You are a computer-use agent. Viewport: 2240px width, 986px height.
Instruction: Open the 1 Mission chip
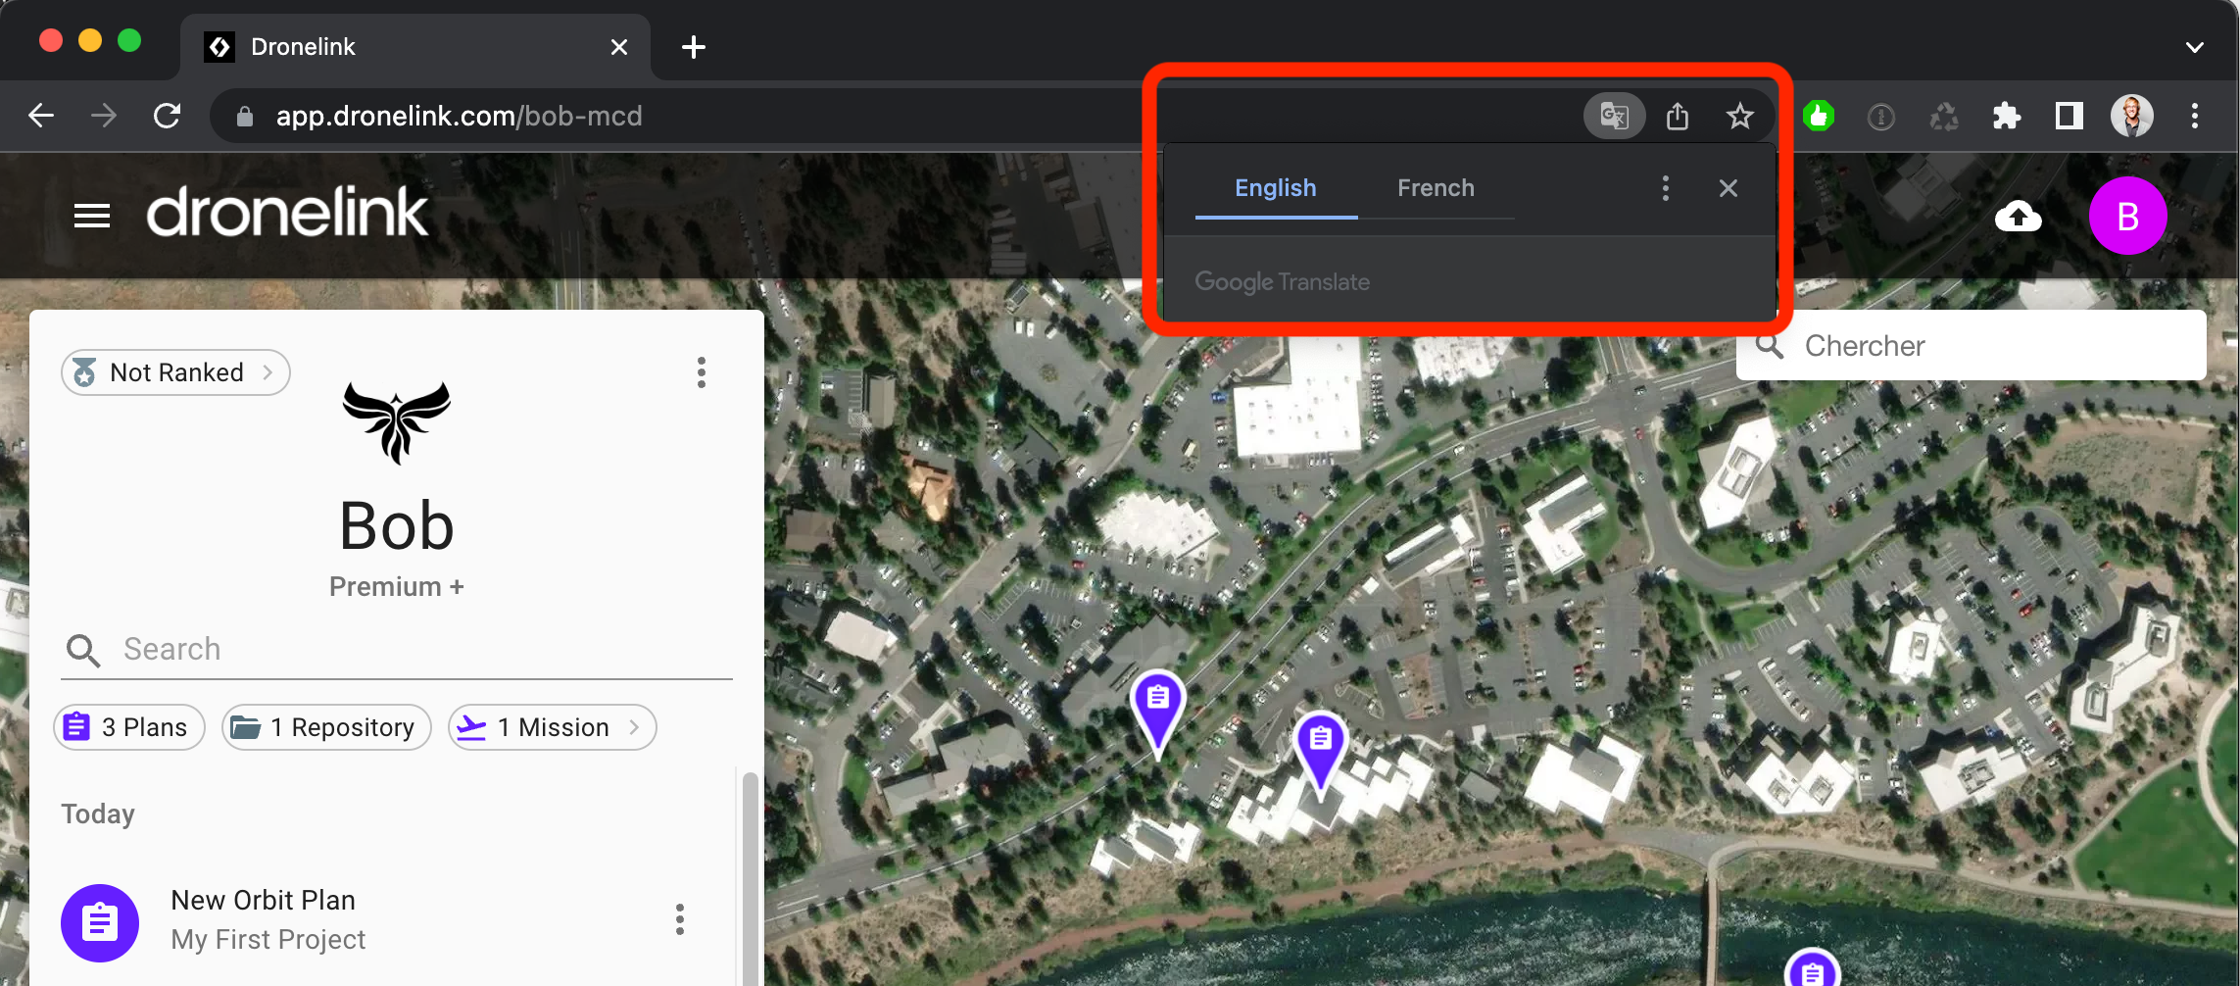[x=552, y=727]
